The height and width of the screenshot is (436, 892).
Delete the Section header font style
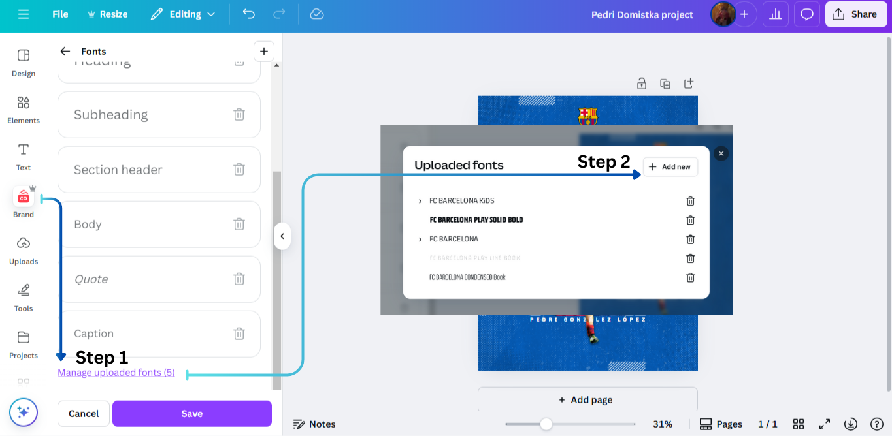(x=239, y=169)
